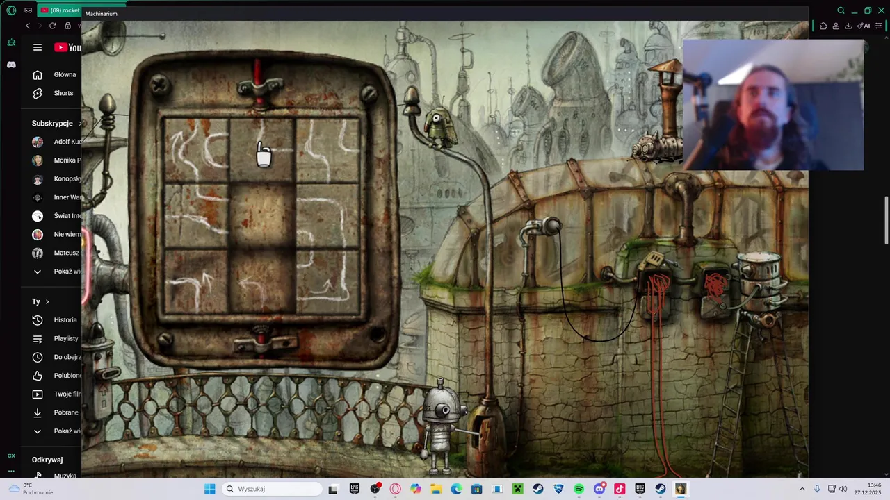Screen dimensions: 890x500
Task: Click the YouTube logo
Action: [67, 47]
